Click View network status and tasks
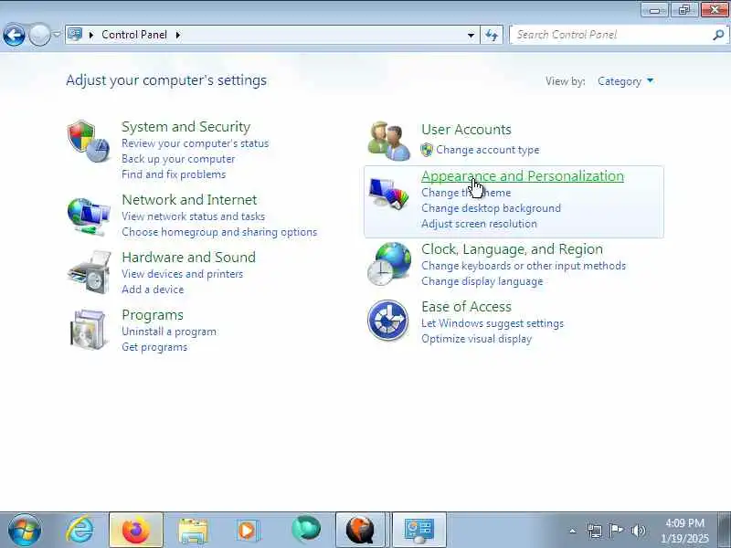Viewport: 731px width, 548px height. point(193,216)
